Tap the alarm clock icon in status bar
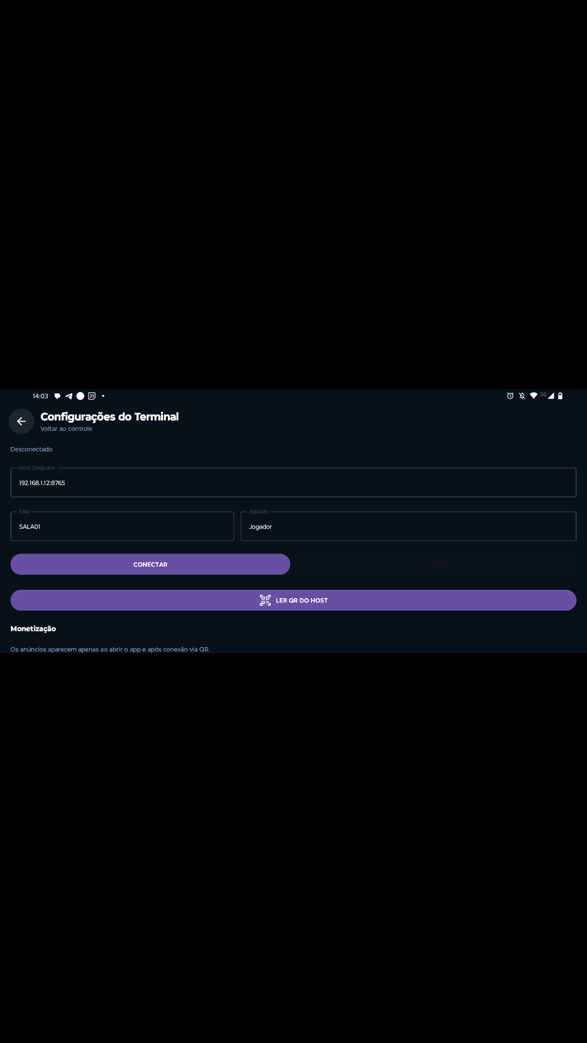Image resolution: width=587 pixels, height=1043 pixels. pos(509,396)
